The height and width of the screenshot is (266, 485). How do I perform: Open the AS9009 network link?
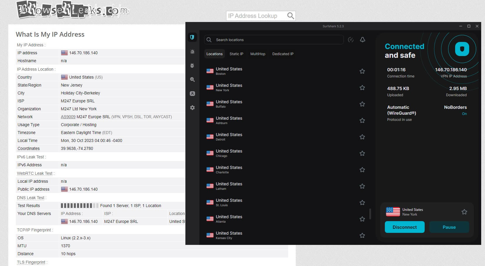pos(68,117)
